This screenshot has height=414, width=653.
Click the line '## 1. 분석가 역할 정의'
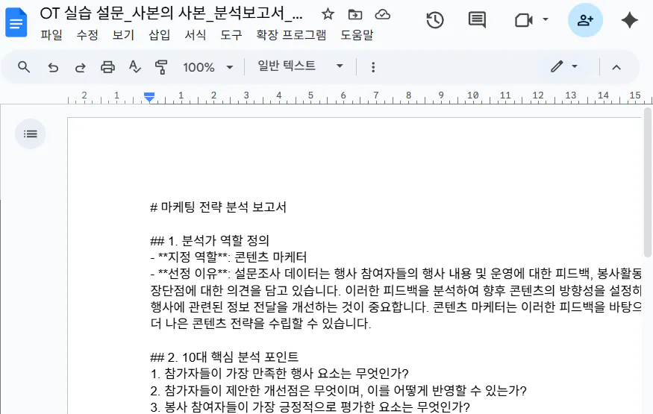point(210,240)
